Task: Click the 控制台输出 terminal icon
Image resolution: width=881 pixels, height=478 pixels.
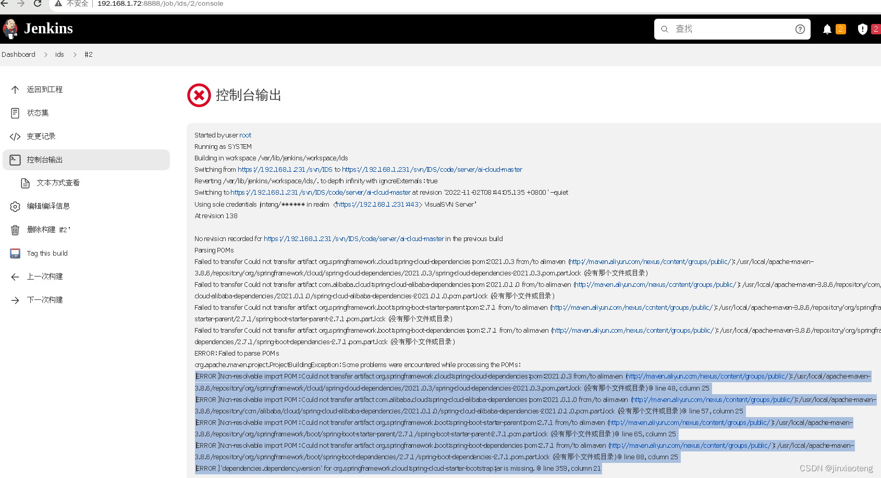Action: pos(15,160)
